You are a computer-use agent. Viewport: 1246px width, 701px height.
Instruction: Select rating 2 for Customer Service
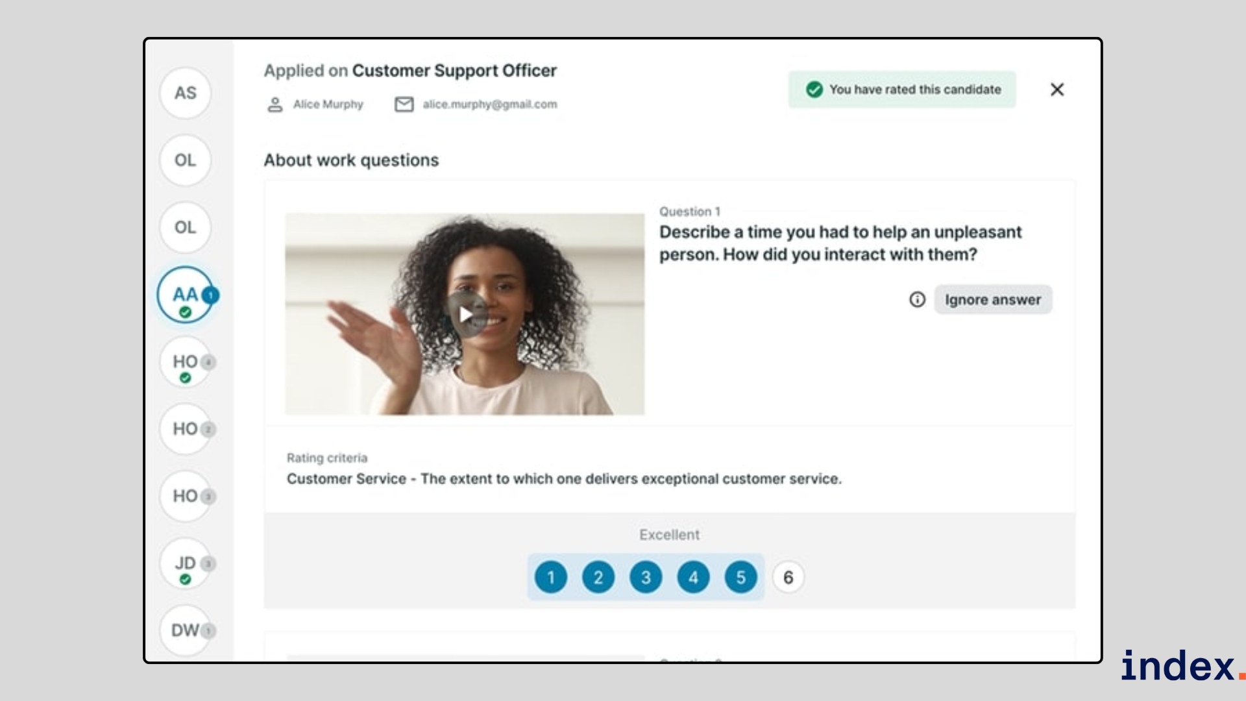point(598,577)
